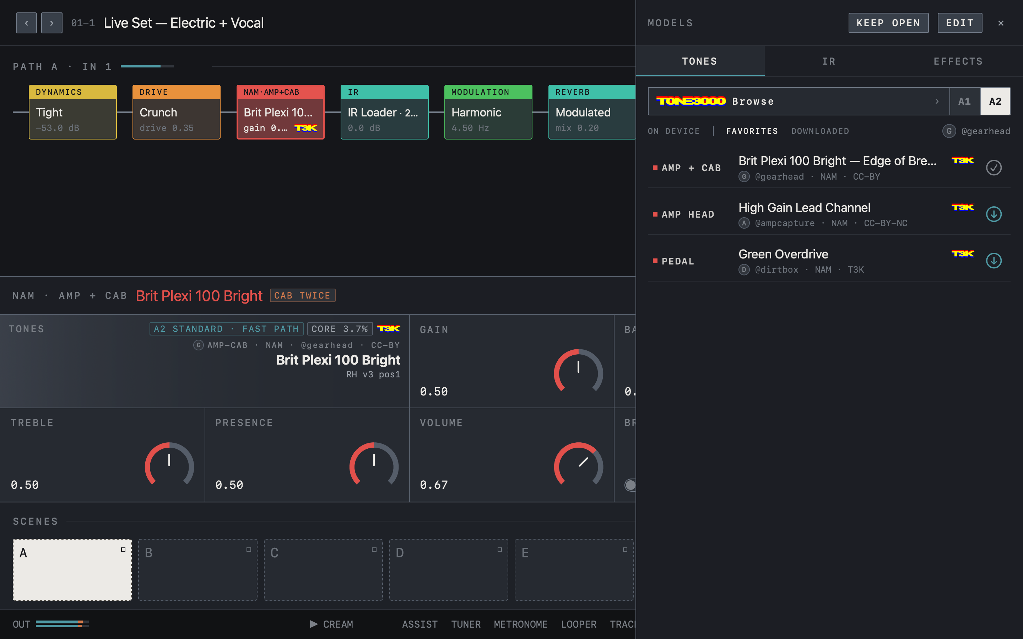Click the T3K badge beside High Gain Lead Channel
Viewport: 1023px width, 639px height.
[x=963, y=207]
